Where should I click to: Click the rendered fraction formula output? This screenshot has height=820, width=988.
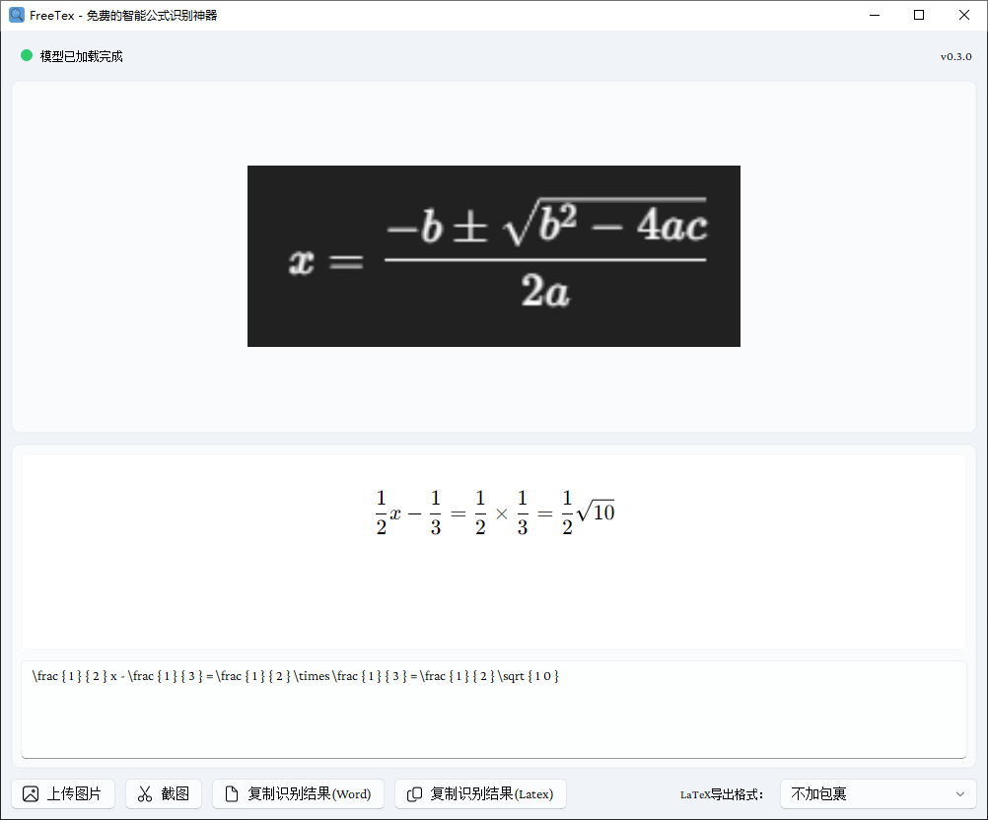coord(495,512)
